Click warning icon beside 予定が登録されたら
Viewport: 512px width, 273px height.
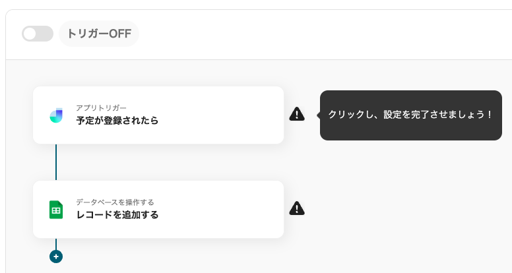[x=297, y=114]
